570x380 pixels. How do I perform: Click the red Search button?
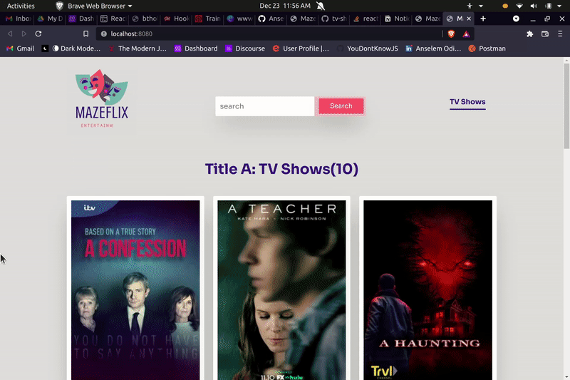pos(341,106)
